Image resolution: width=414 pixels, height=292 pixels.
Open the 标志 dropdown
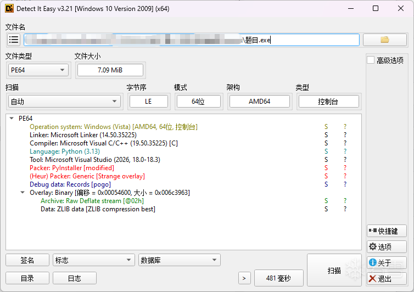[x=94, y=260]
